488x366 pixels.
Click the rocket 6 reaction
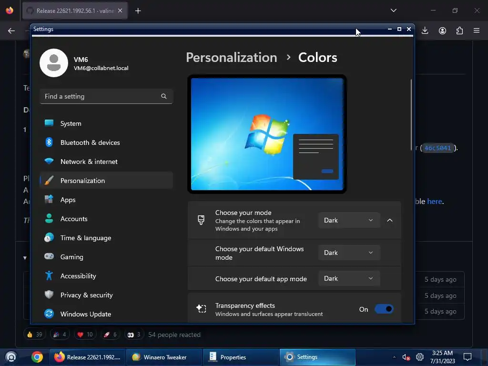(110, 335)
